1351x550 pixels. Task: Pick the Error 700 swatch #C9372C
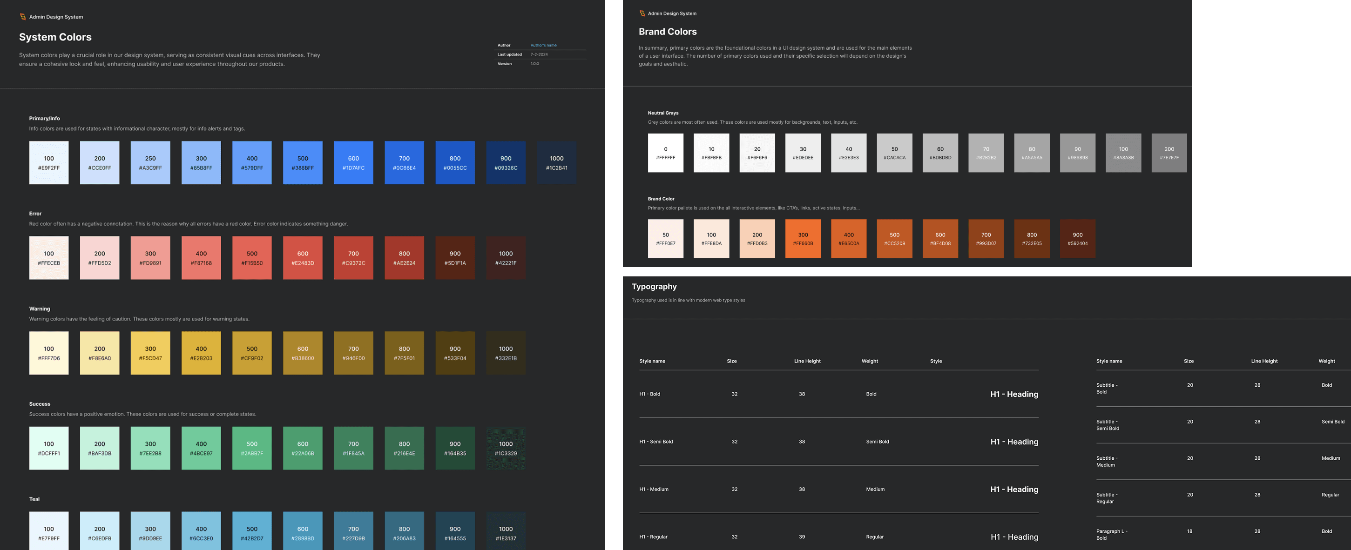click(353, 258)
